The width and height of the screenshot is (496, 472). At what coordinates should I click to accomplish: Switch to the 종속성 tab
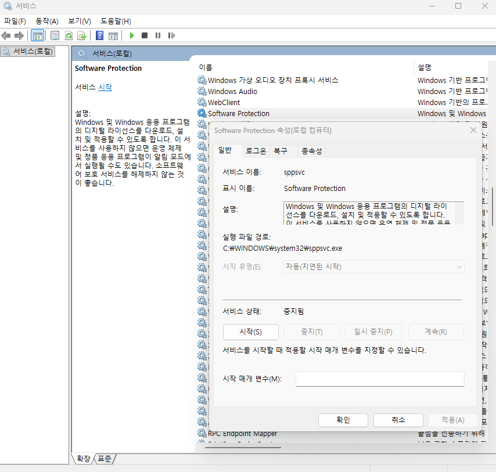[311, 151]
